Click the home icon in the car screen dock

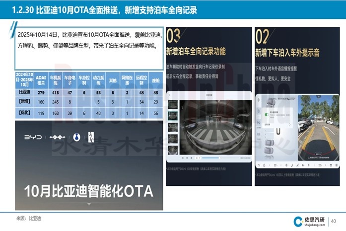pyautogui.click(x=264, y=165)
